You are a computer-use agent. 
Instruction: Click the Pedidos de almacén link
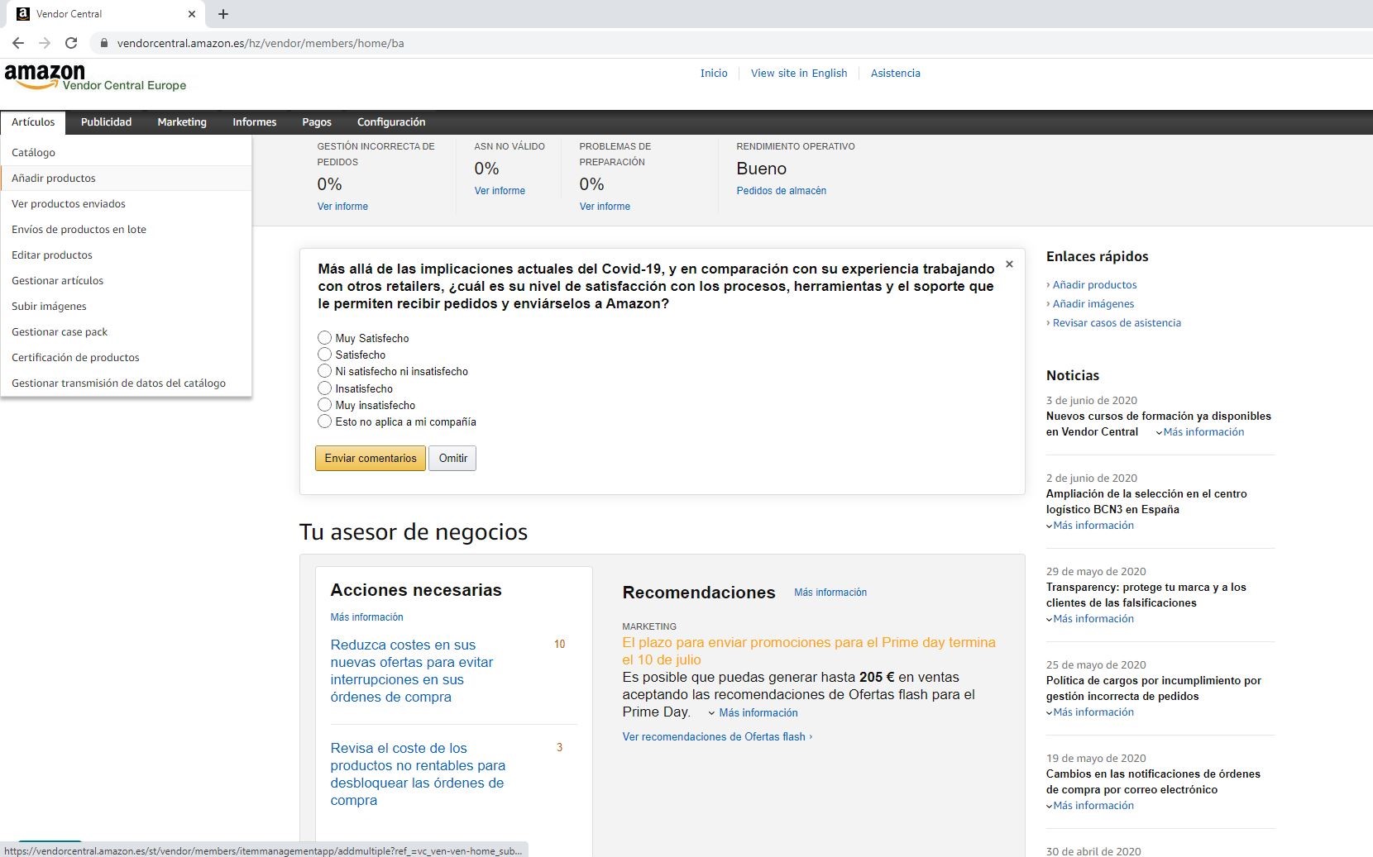pos(782,191)
